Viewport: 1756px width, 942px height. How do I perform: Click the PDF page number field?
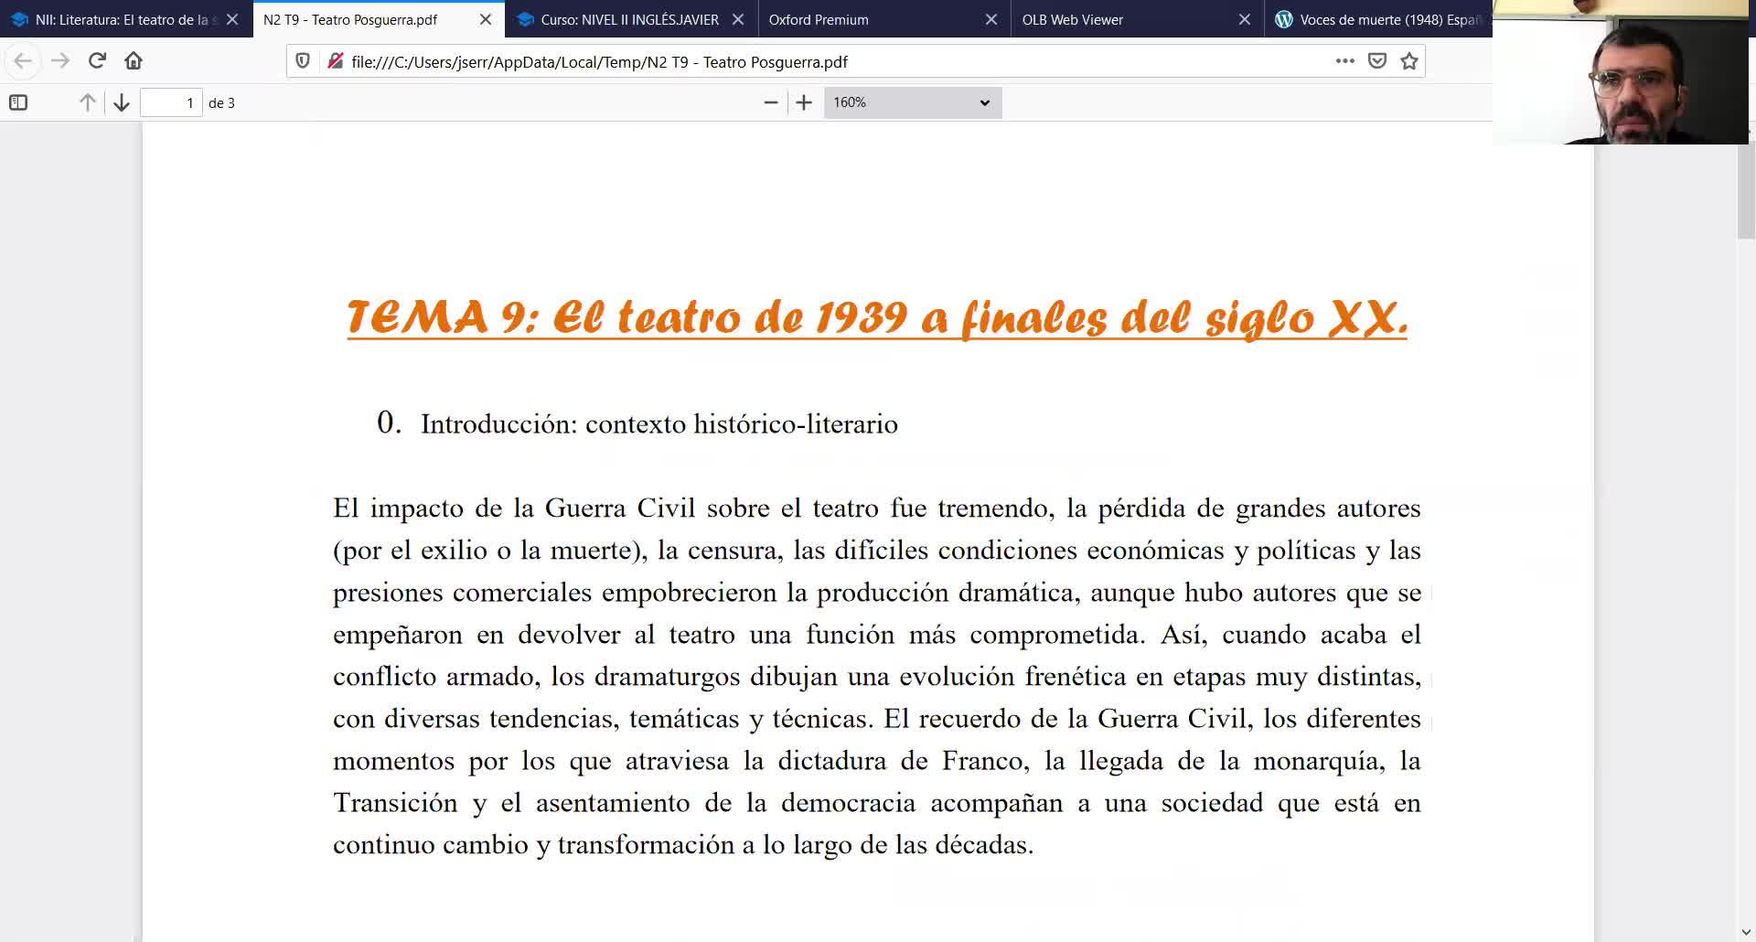coord(171,102)
